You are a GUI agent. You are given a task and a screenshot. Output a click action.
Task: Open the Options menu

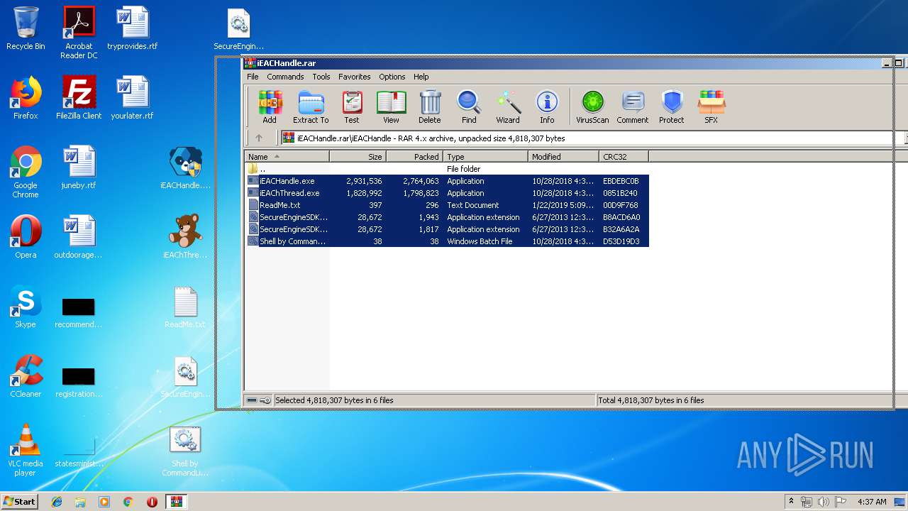click(x=392, y=77)
